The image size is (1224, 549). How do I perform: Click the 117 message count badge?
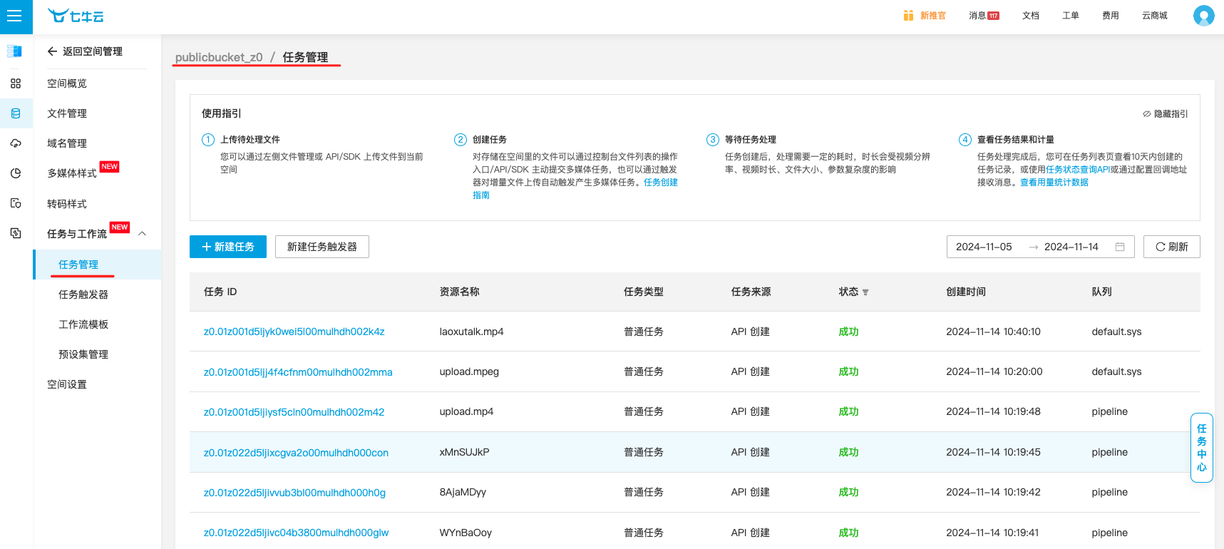coord(993,16)
